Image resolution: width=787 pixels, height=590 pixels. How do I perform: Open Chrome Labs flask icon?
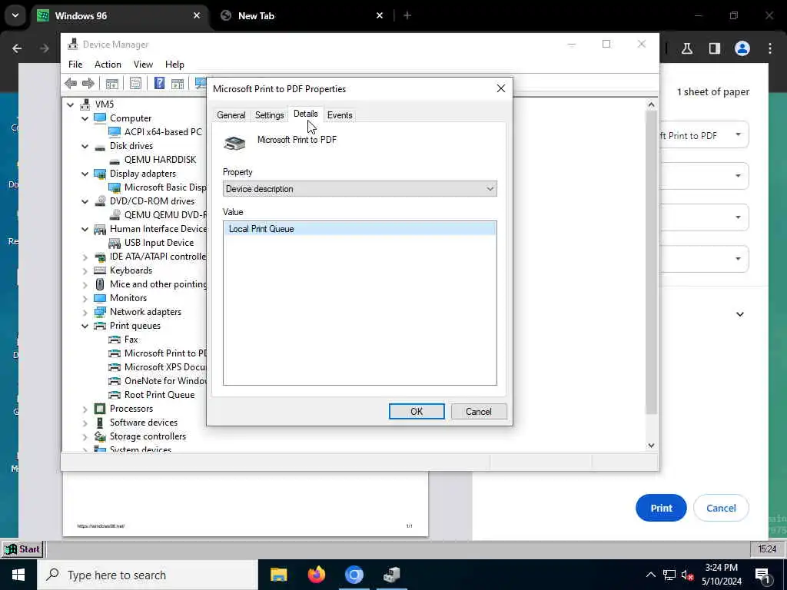687,48
